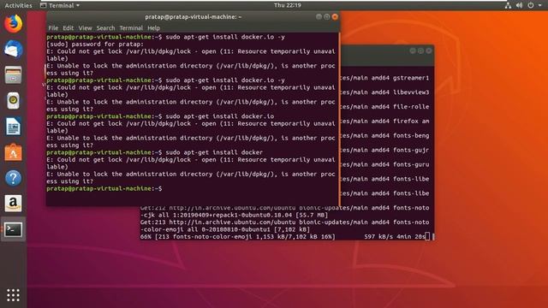The height and width of the screenshot is (308, 548).
Task: Click '-color-emoji all 0~20180810' line
Action: click(225, 229)
